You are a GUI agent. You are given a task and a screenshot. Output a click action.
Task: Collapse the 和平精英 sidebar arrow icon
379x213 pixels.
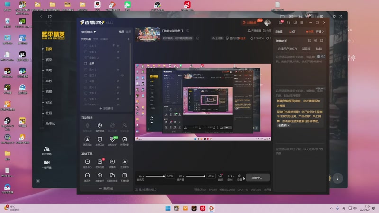point(38,181)
